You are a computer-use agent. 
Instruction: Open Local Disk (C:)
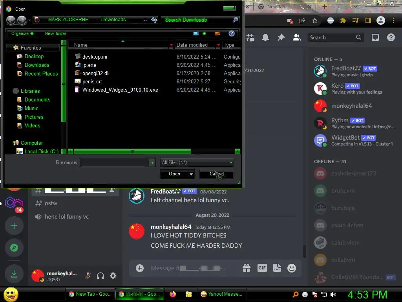coord(41,151)
